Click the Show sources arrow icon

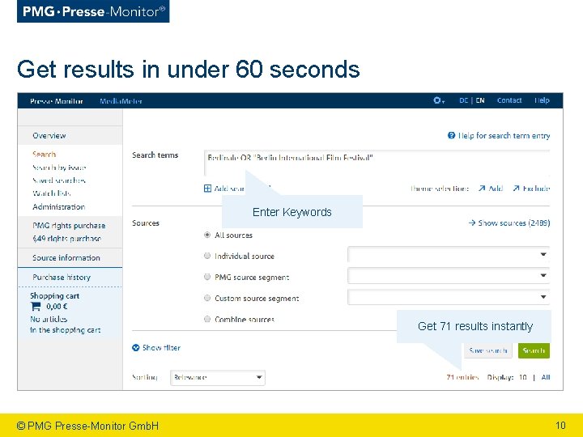click(472, 223)
